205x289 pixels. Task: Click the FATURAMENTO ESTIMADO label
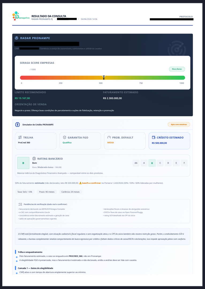pos(120,92)
